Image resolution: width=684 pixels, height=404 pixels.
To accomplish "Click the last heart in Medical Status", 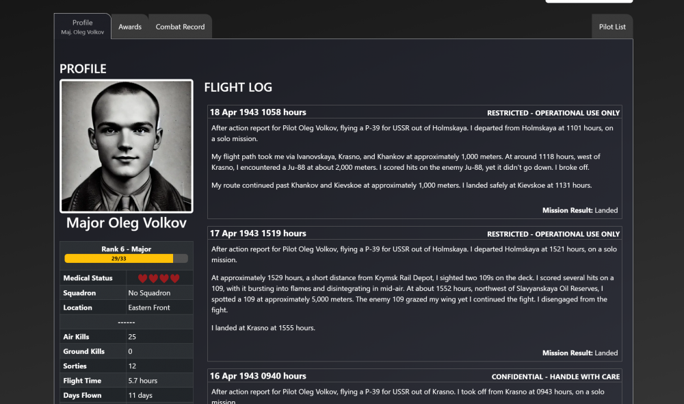I will click(174, 279).
